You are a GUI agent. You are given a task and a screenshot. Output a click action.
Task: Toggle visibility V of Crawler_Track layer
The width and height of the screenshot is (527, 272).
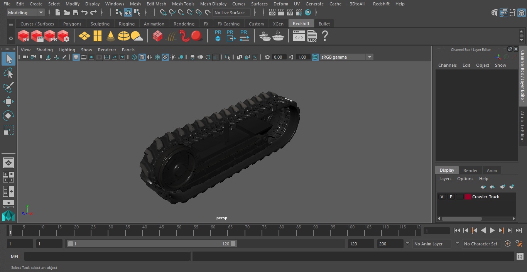click(442, 197)
